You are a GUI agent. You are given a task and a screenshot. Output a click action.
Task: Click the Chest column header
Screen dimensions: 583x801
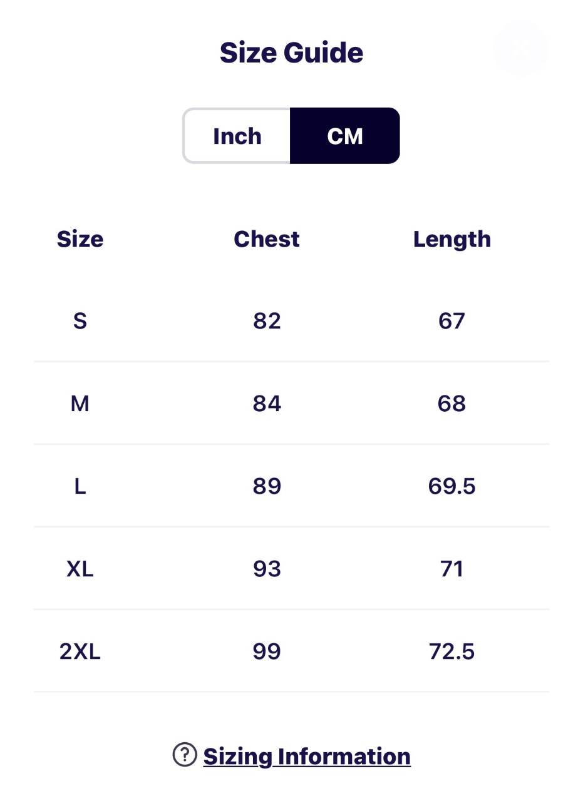coord(267,239)
